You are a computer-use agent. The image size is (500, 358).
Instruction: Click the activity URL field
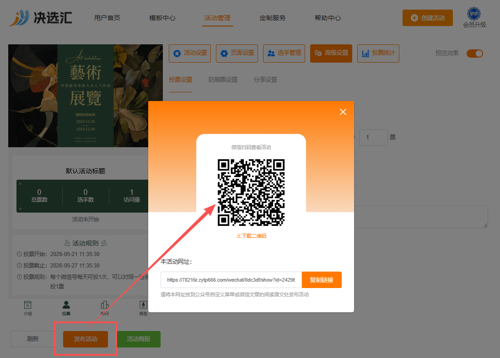click(x=231, y=280)
